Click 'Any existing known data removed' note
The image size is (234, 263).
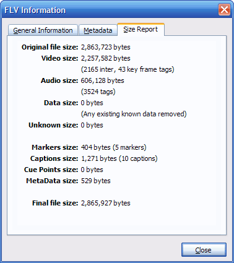click(134, 114)
